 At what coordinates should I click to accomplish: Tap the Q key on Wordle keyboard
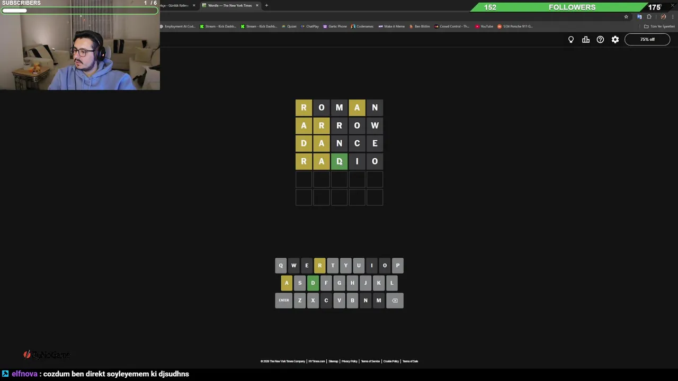tap(281, 266)
